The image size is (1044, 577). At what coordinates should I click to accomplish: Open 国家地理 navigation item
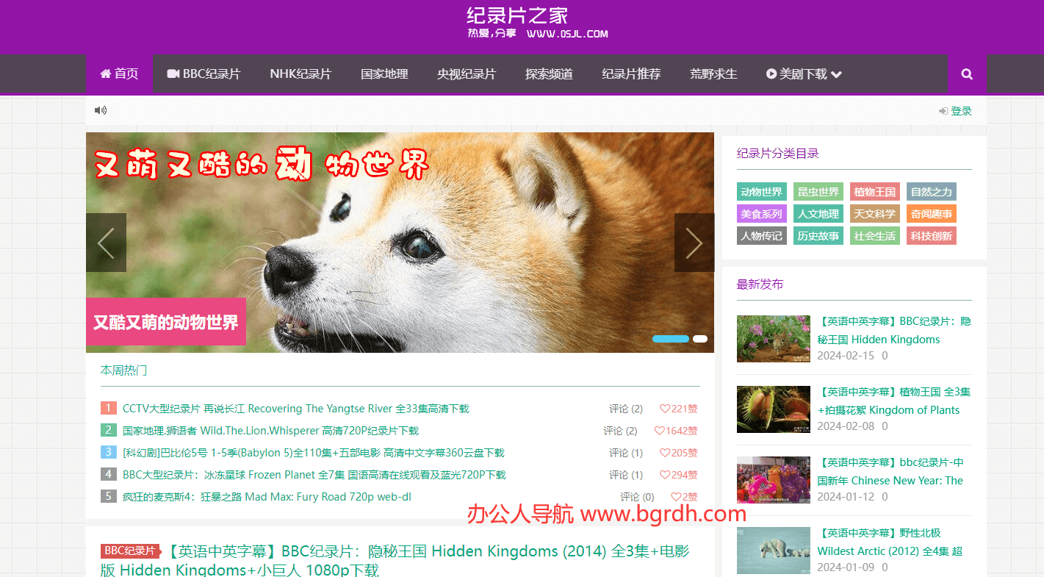384,74
